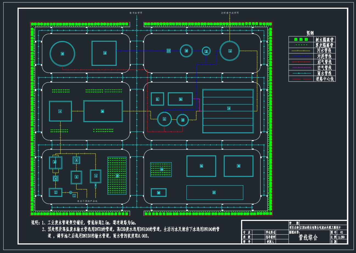Click the tree isolation belt legend symbol

tap(301, 39)
